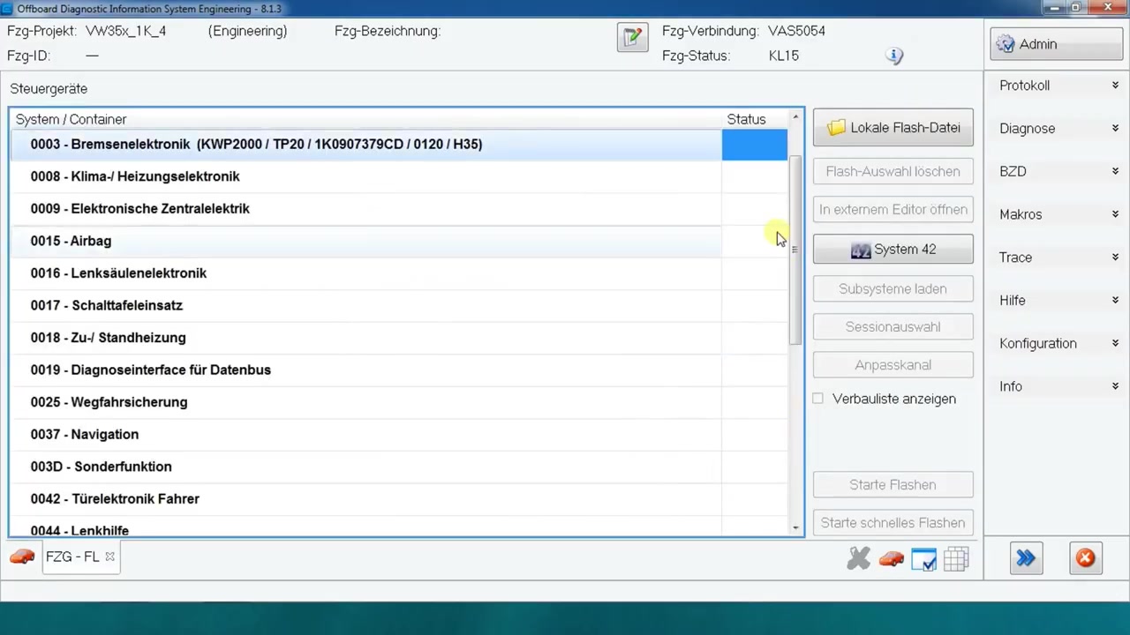Click the grey X tools icon in bottom toolbar
Viewport: 1130px width, 635px height.
coord(858,558)
